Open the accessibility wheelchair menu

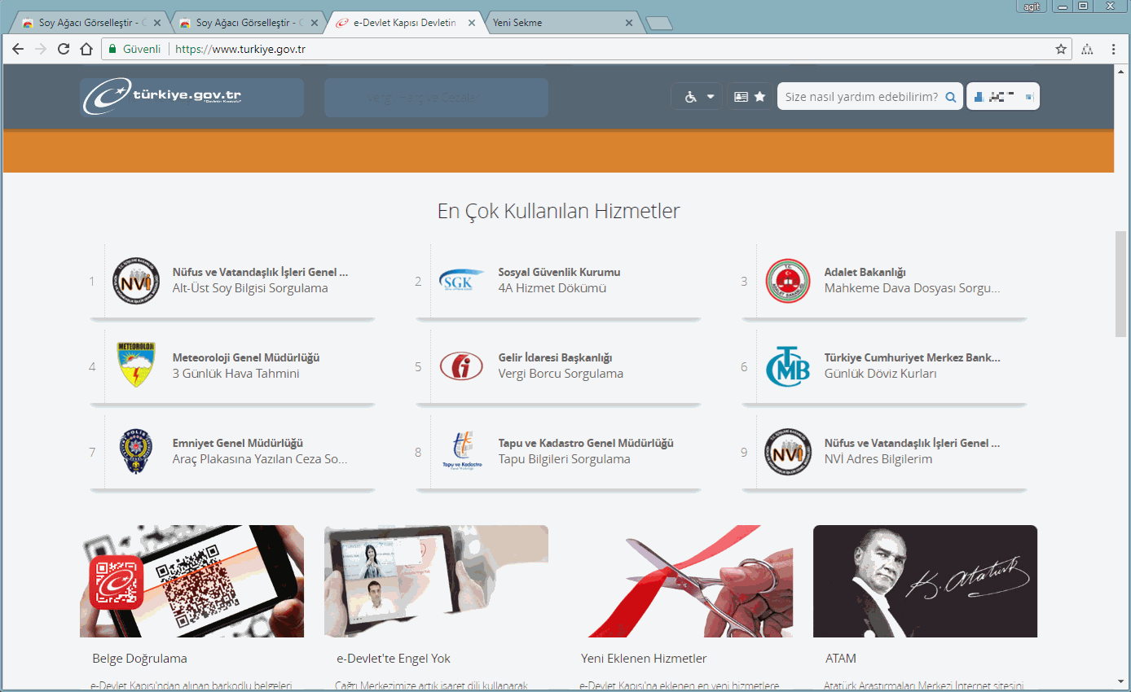698,97
